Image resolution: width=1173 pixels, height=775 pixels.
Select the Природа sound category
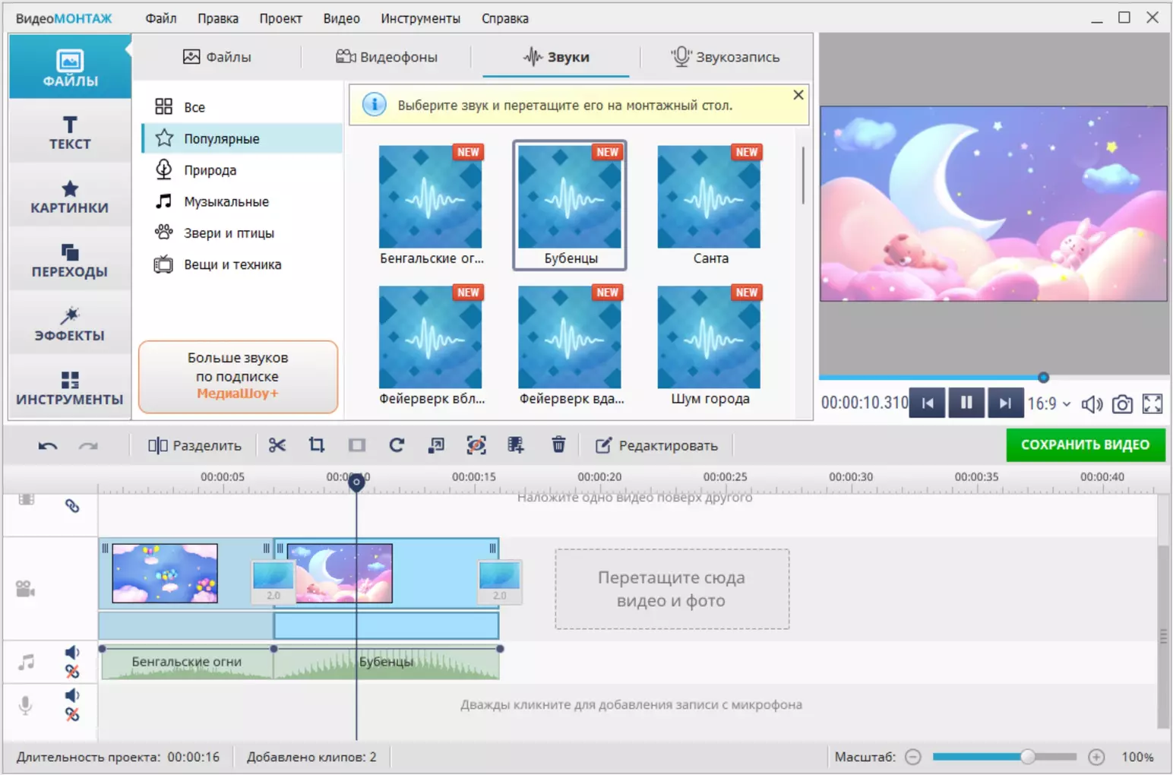(x=242, y=170)
